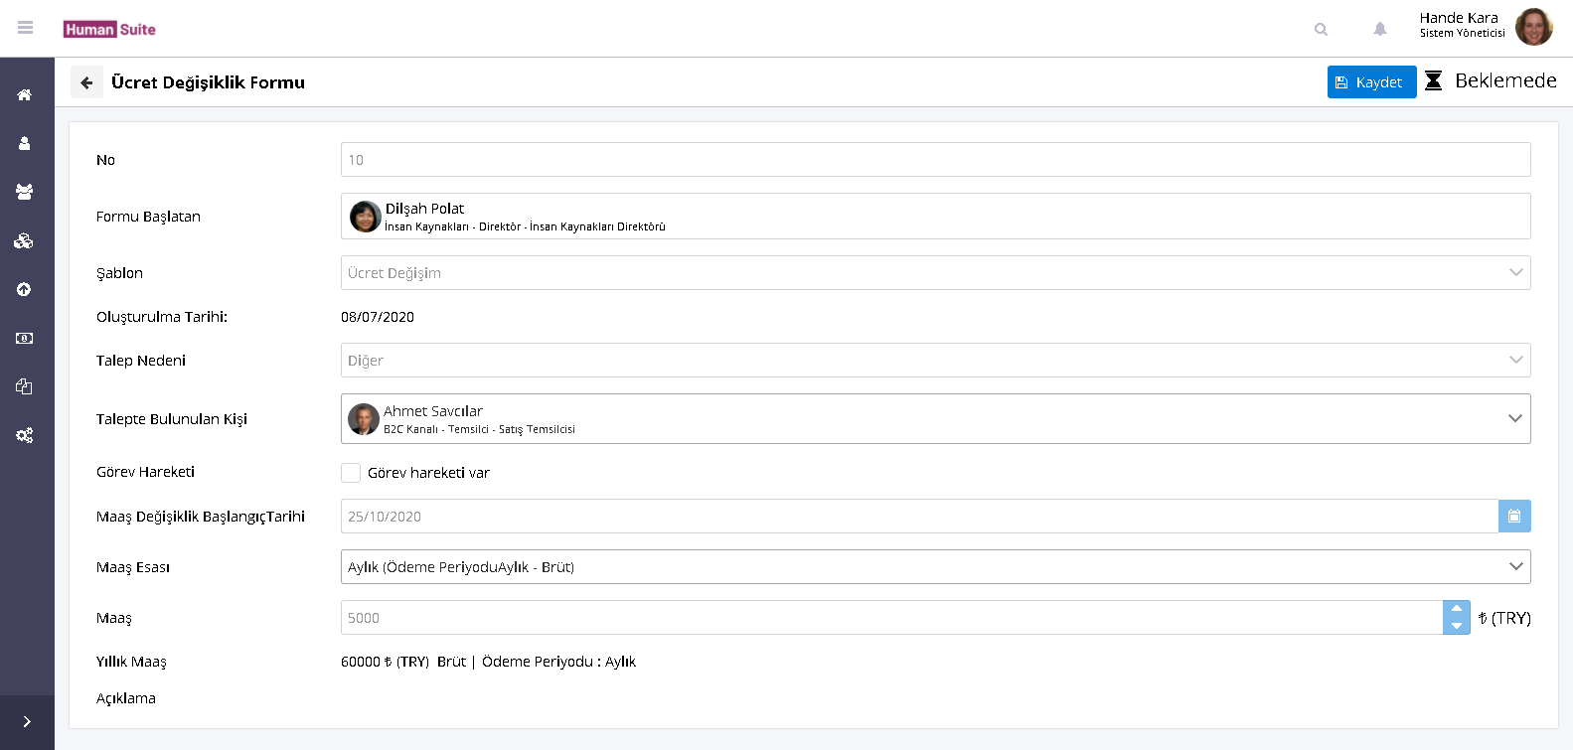Click the notifications bell icon
Viewport: 1573px width, 750px height.
click(x=1379, y=29)
